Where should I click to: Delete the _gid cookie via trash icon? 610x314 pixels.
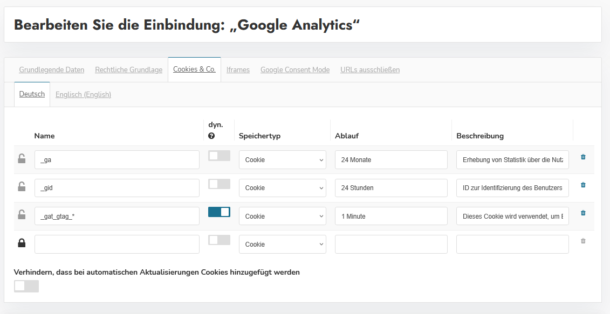pos(583,185)
